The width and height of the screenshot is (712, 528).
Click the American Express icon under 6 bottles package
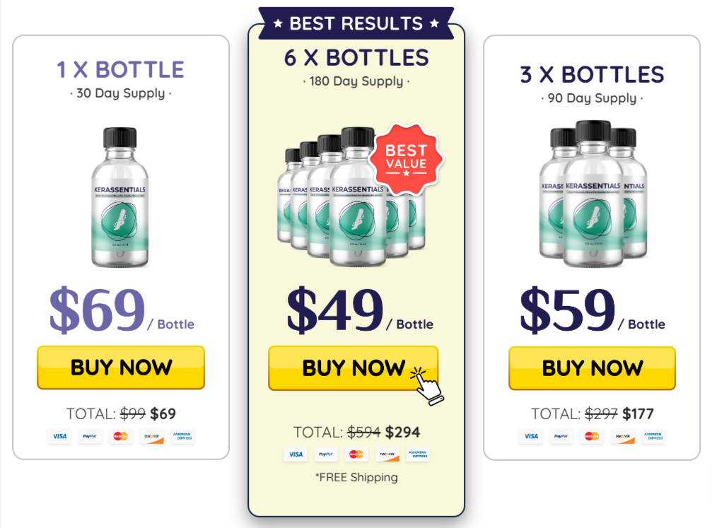click(418, 454)
